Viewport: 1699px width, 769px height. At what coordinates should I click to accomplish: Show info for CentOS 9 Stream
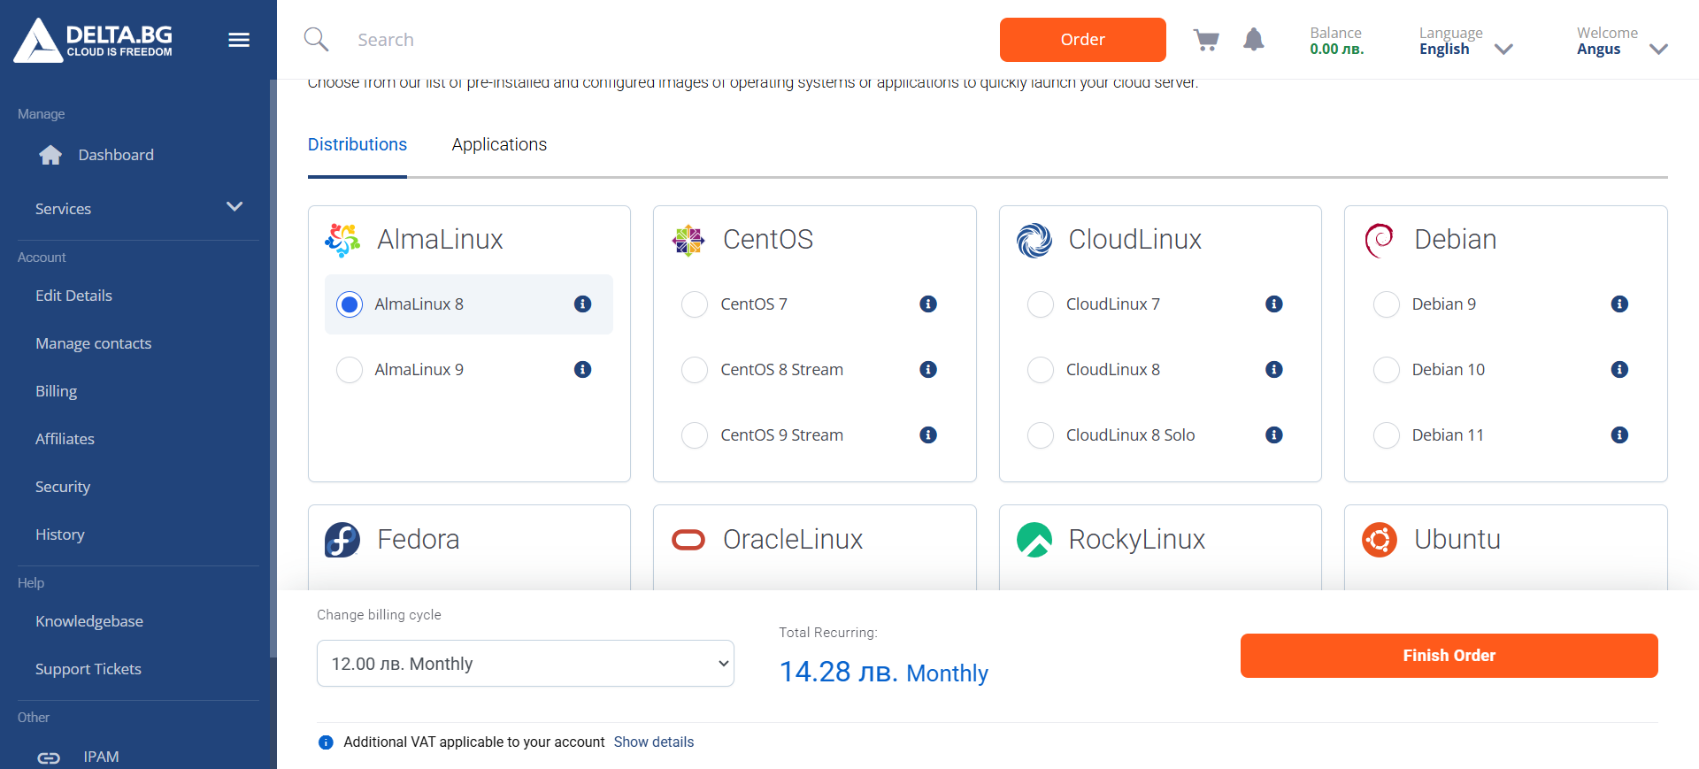point(928,435)
